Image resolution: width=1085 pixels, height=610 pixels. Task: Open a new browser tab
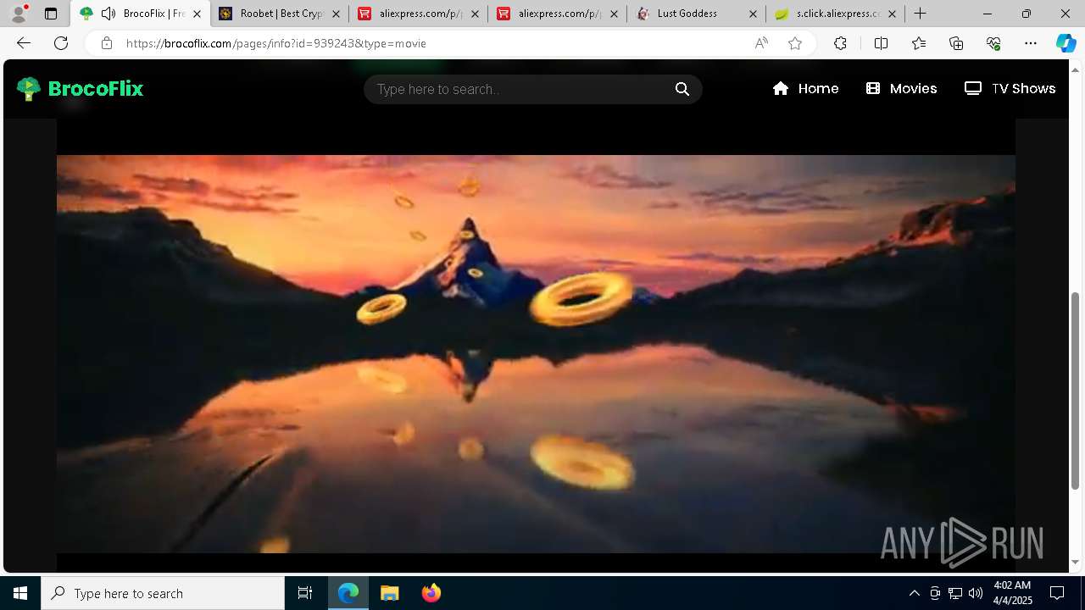921,14
